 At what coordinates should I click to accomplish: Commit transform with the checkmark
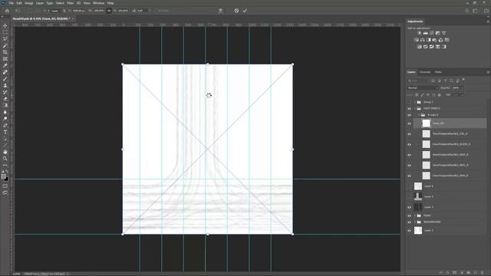pyautogui.click(x=245, y=11)
